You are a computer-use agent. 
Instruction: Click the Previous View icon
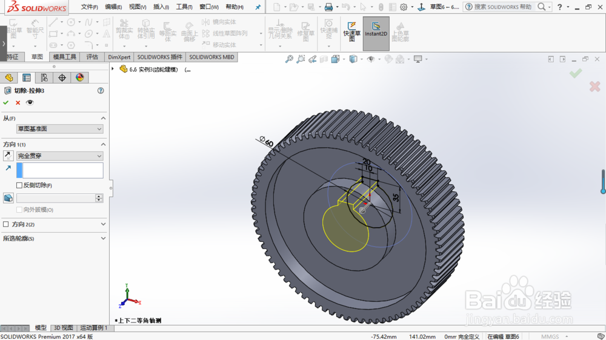[312, 59]
